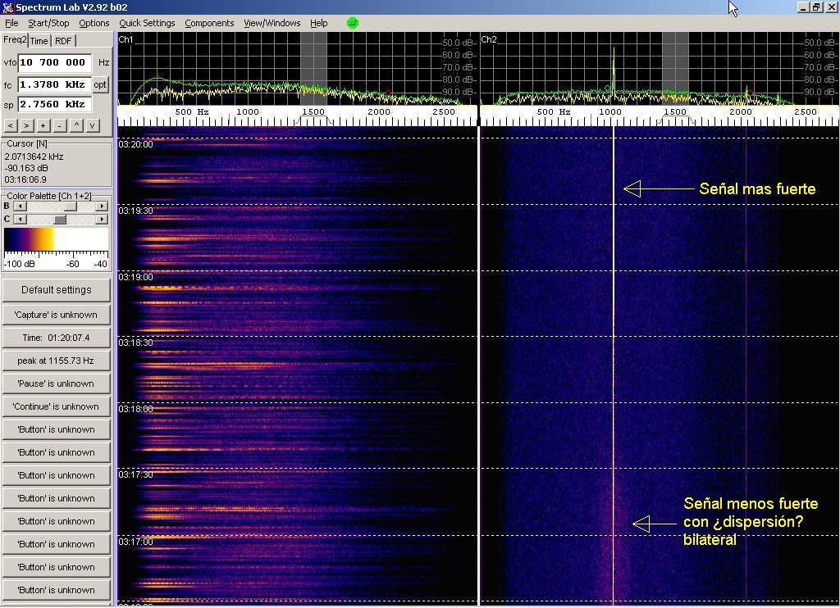Open the Components menu
This screenshot has width=840, height=608.
(x=209, y=23)
